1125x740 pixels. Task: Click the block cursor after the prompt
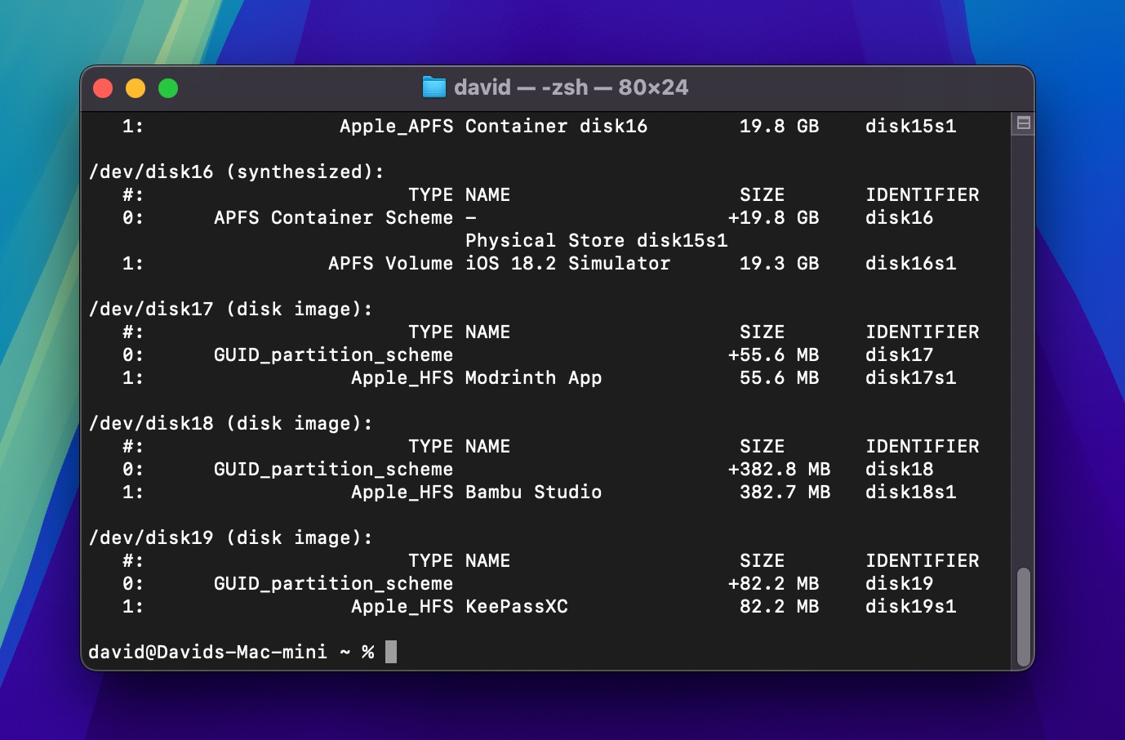pyautogui.click(x=391, y=652)
